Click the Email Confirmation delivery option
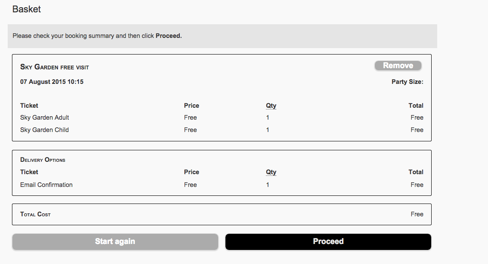The width and height of the screenshot is (488, 264). [x=47, y=185]
